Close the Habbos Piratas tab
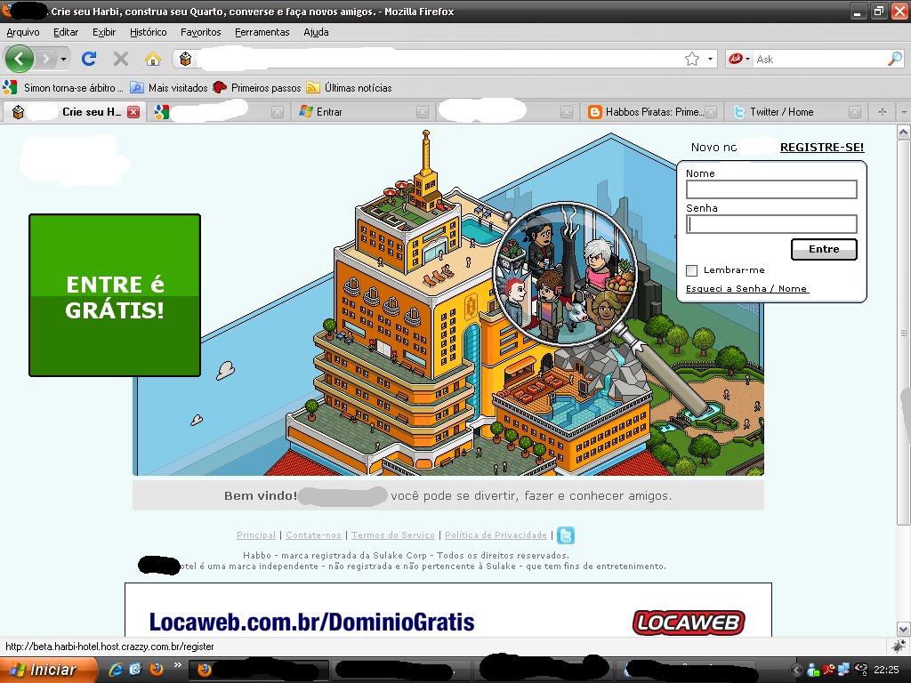Viewport: 911px width, 683px height. [x=711, y=112]
